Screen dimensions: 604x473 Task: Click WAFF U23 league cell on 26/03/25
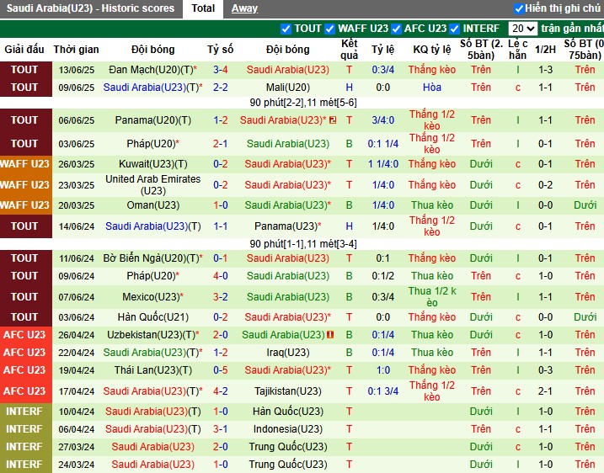click(x=26, y=164)
